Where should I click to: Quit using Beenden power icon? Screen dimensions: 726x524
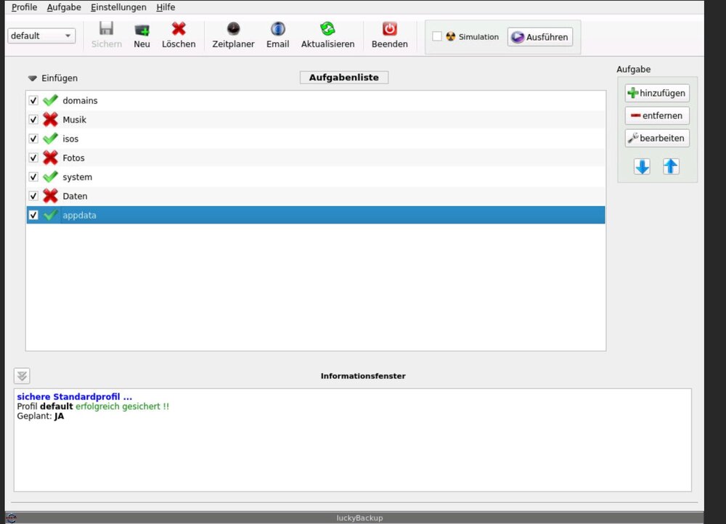(x=389, y=29)
